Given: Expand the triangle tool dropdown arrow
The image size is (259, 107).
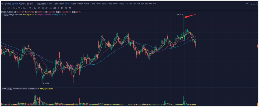Looking at the screenshot, I should click(x=16, y=8).
